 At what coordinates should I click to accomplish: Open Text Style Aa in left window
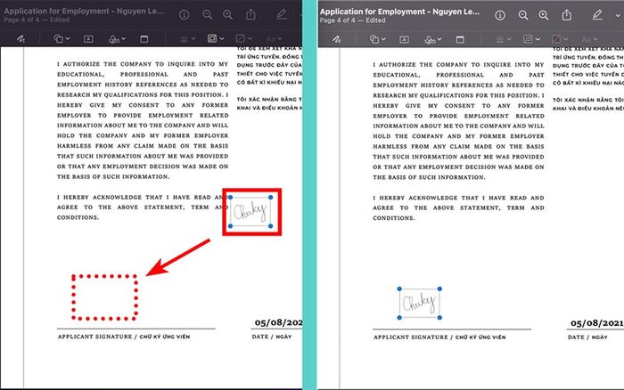271,39
